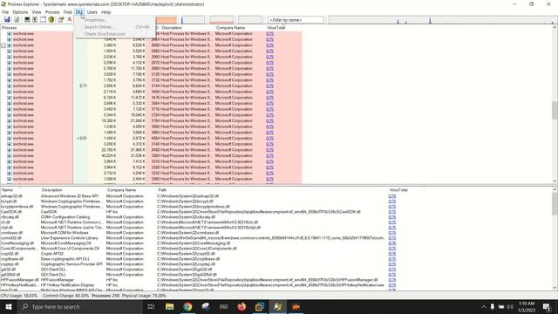Click the volume icon in the system tray
Screen dimensions: 558x314
pos(510,306)
